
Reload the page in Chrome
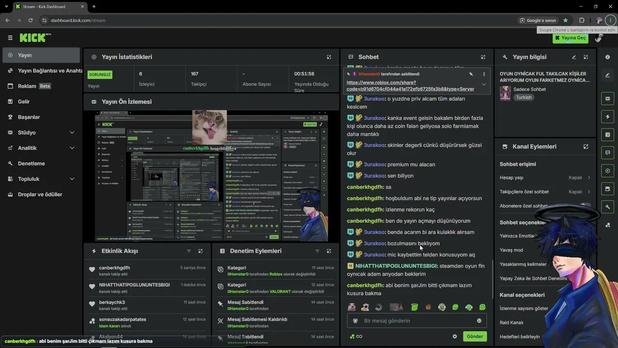(x=30, y=20)
